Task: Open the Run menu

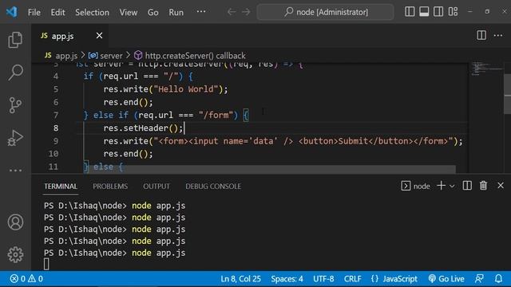Action: [176, 13]
